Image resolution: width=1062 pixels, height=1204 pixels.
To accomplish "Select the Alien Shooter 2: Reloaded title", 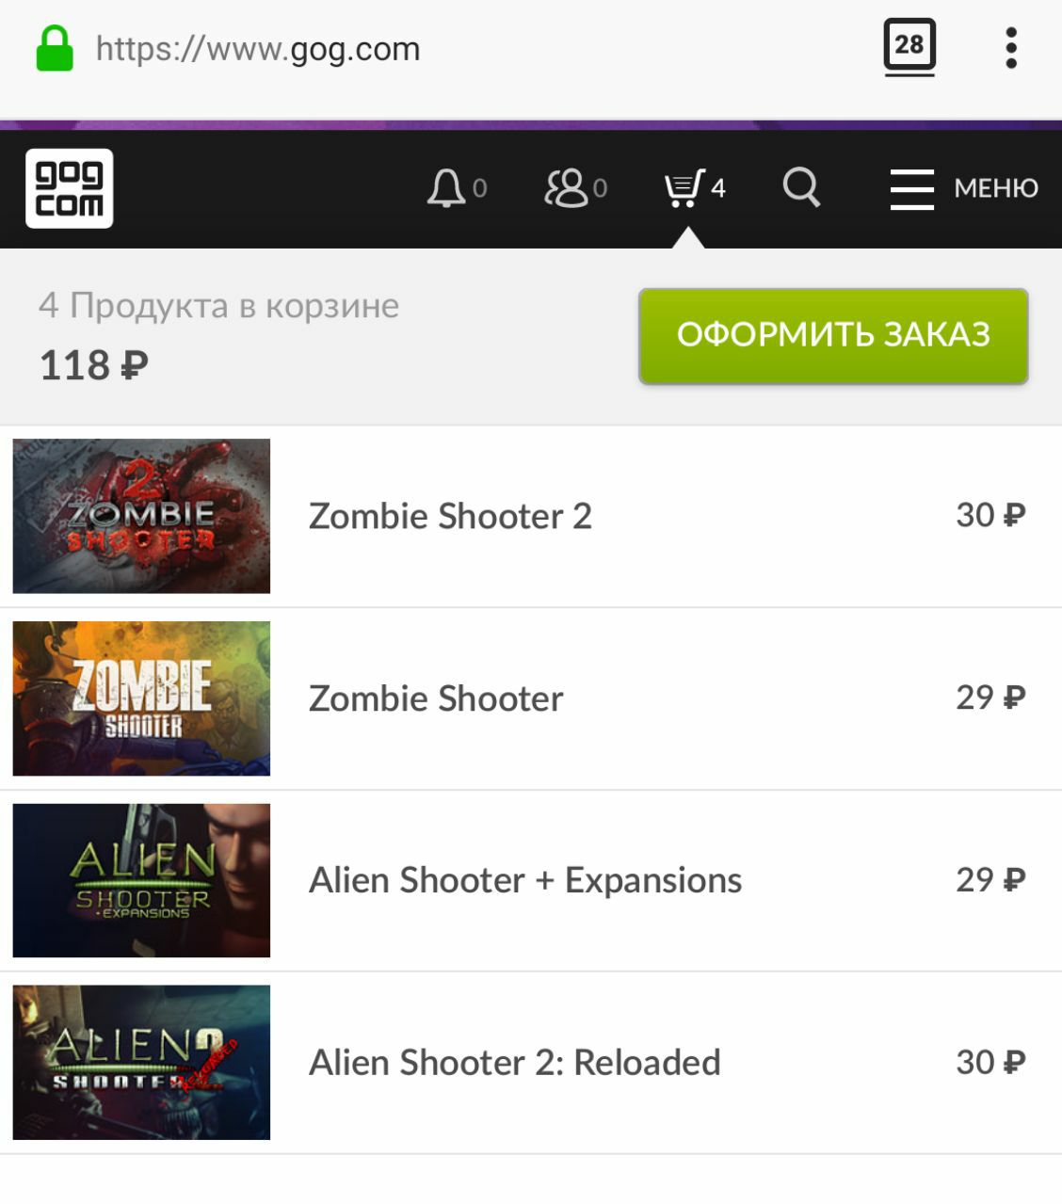I will (515, 1063).
